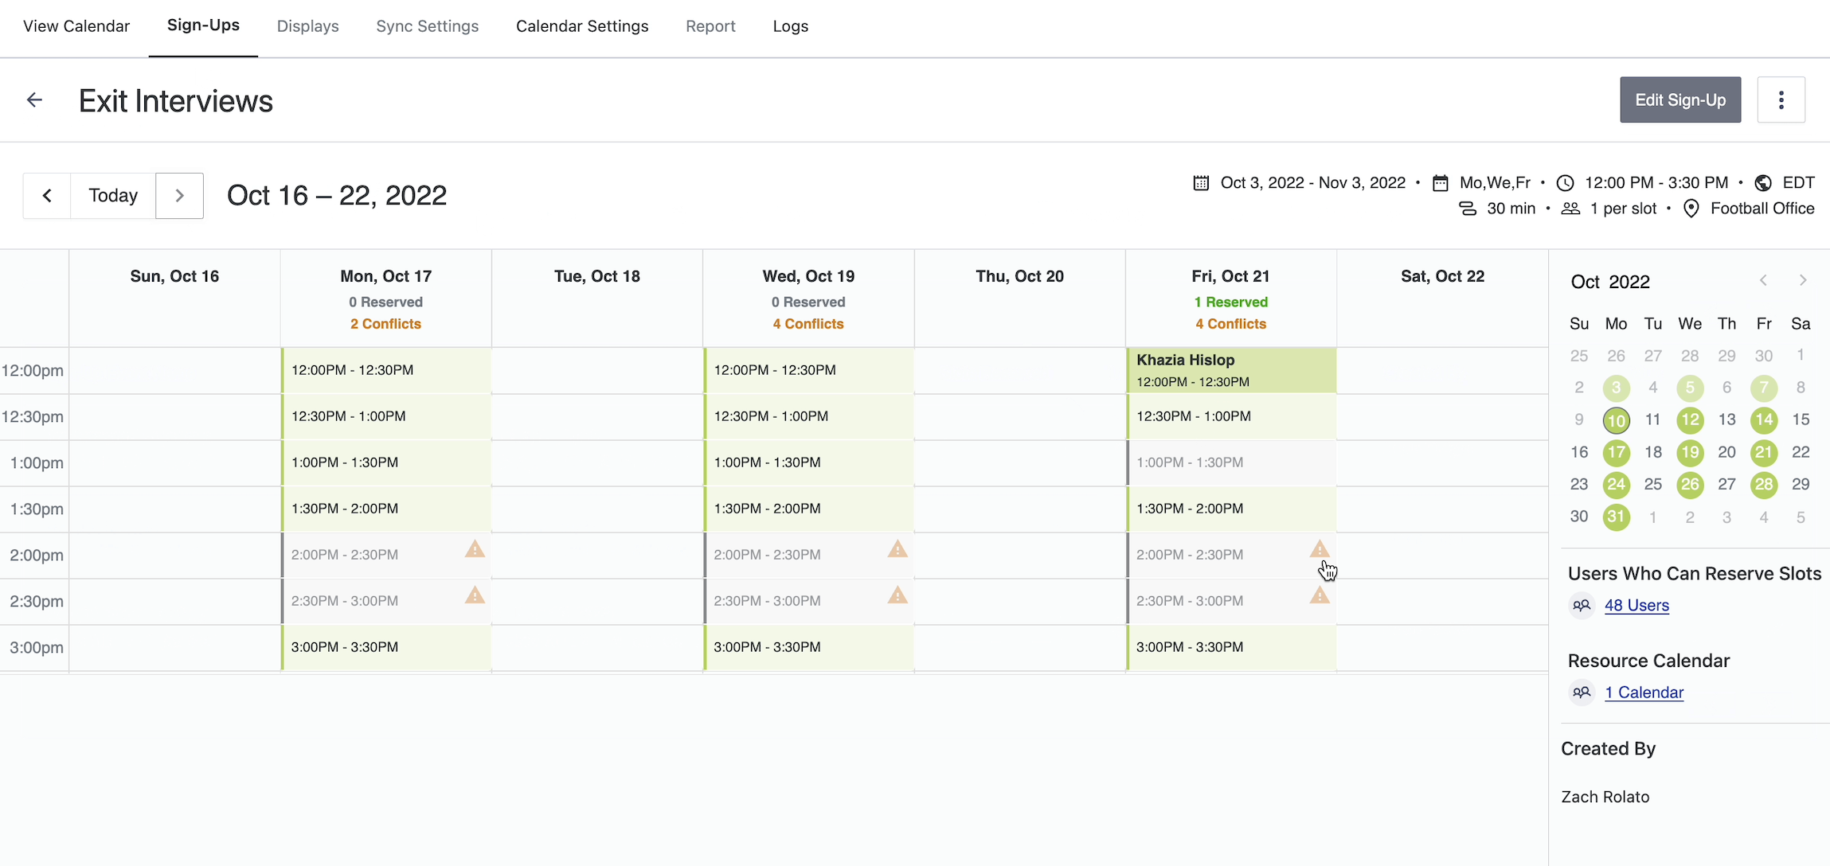
Task: Switch to the Calendar Settings tab
Action: [x=582, y=26]
